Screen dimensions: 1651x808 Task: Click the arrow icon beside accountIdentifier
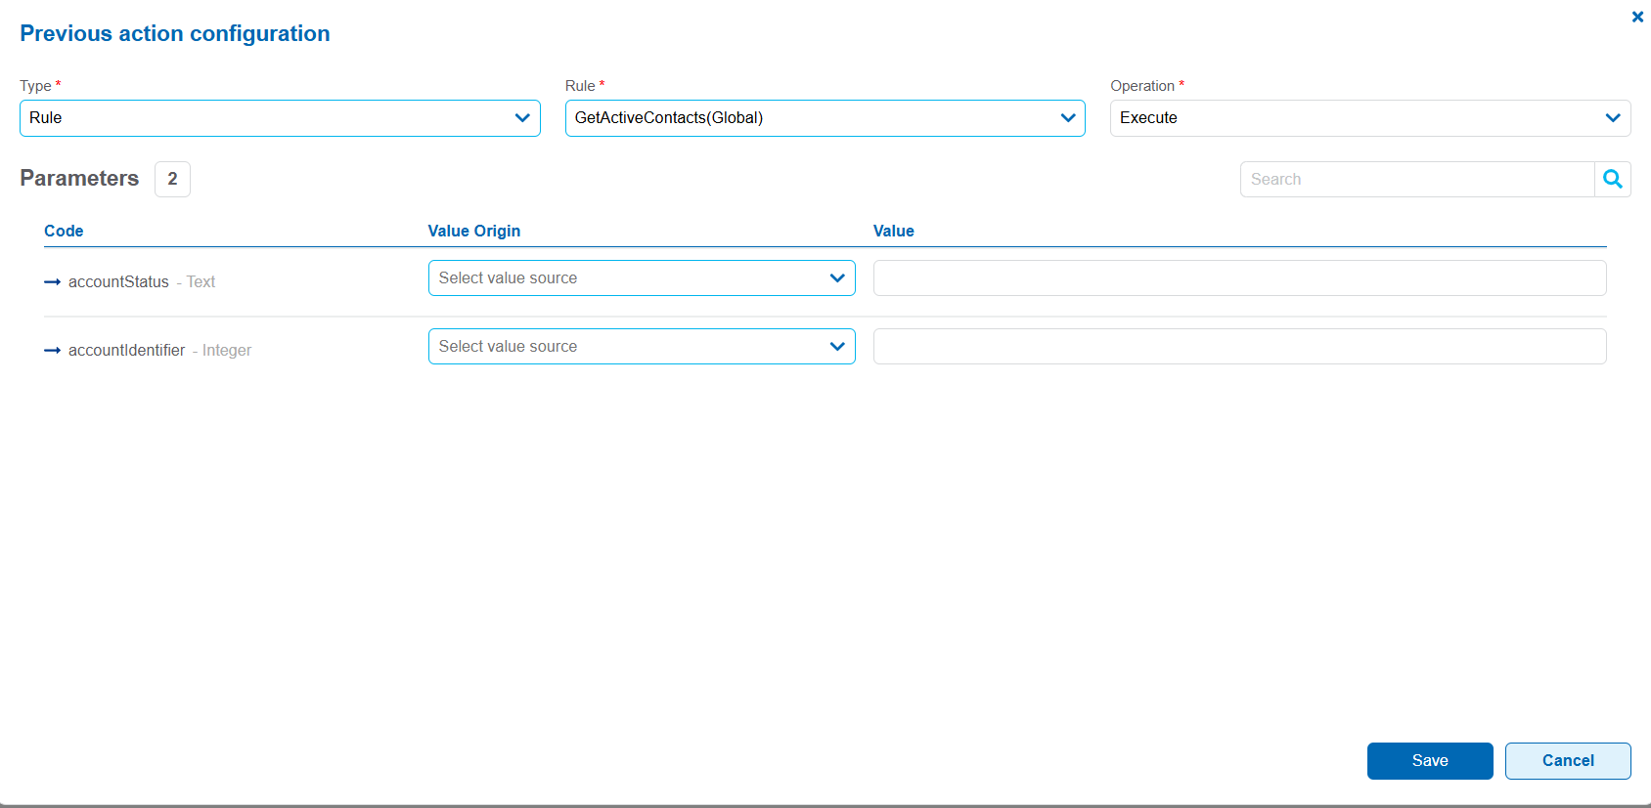point(53,351)
